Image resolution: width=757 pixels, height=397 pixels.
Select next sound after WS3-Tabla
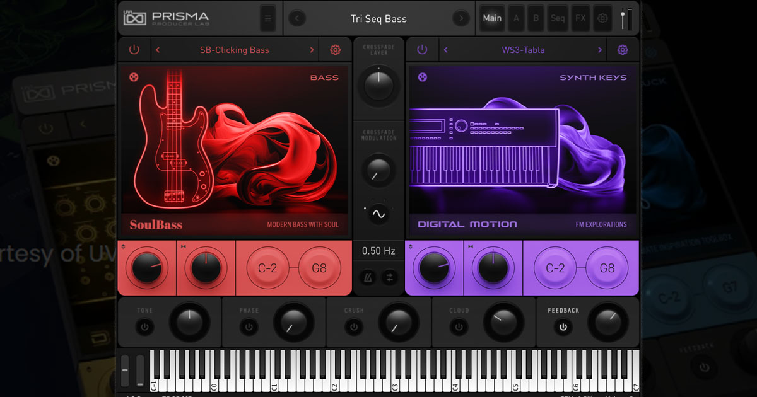[600, 50]
